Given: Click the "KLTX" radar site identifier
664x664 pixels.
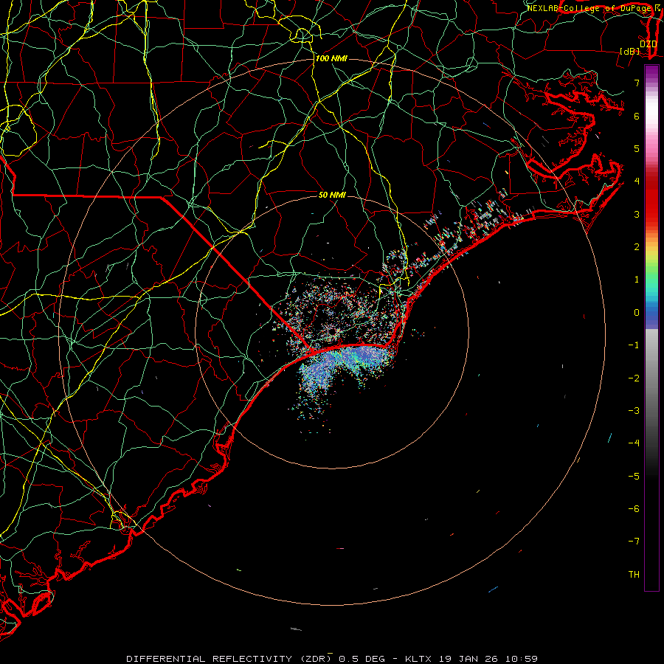Looking at the screenshot, I should (418, 659).
